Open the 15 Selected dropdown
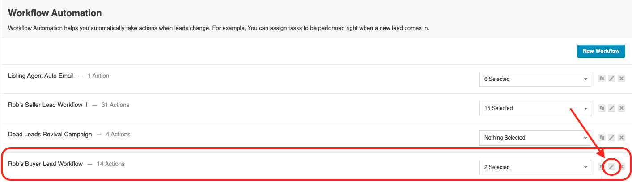 click(535, 108)
